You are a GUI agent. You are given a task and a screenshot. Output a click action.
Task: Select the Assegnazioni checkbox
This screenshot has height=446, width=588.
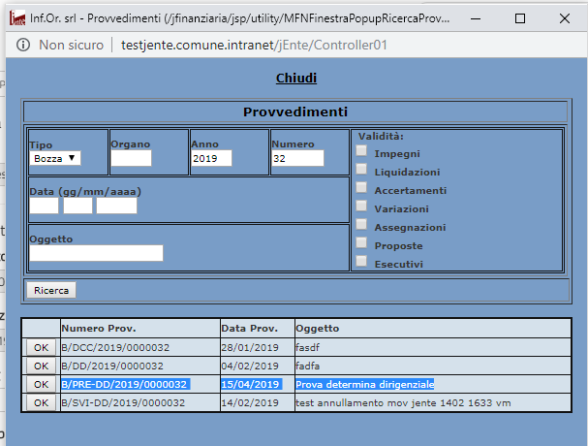pos(361,225)
